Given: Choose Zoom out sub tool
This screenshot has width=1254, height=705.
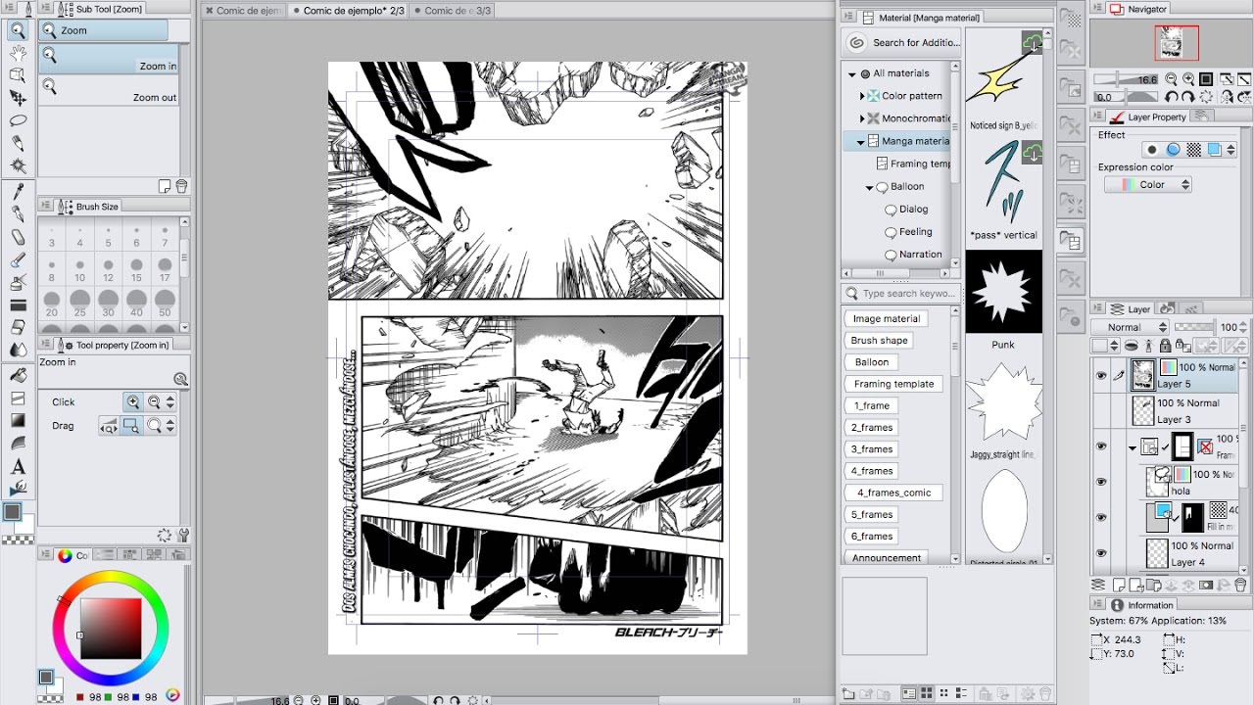Looking at the screenshot, I should pos(109,89).
